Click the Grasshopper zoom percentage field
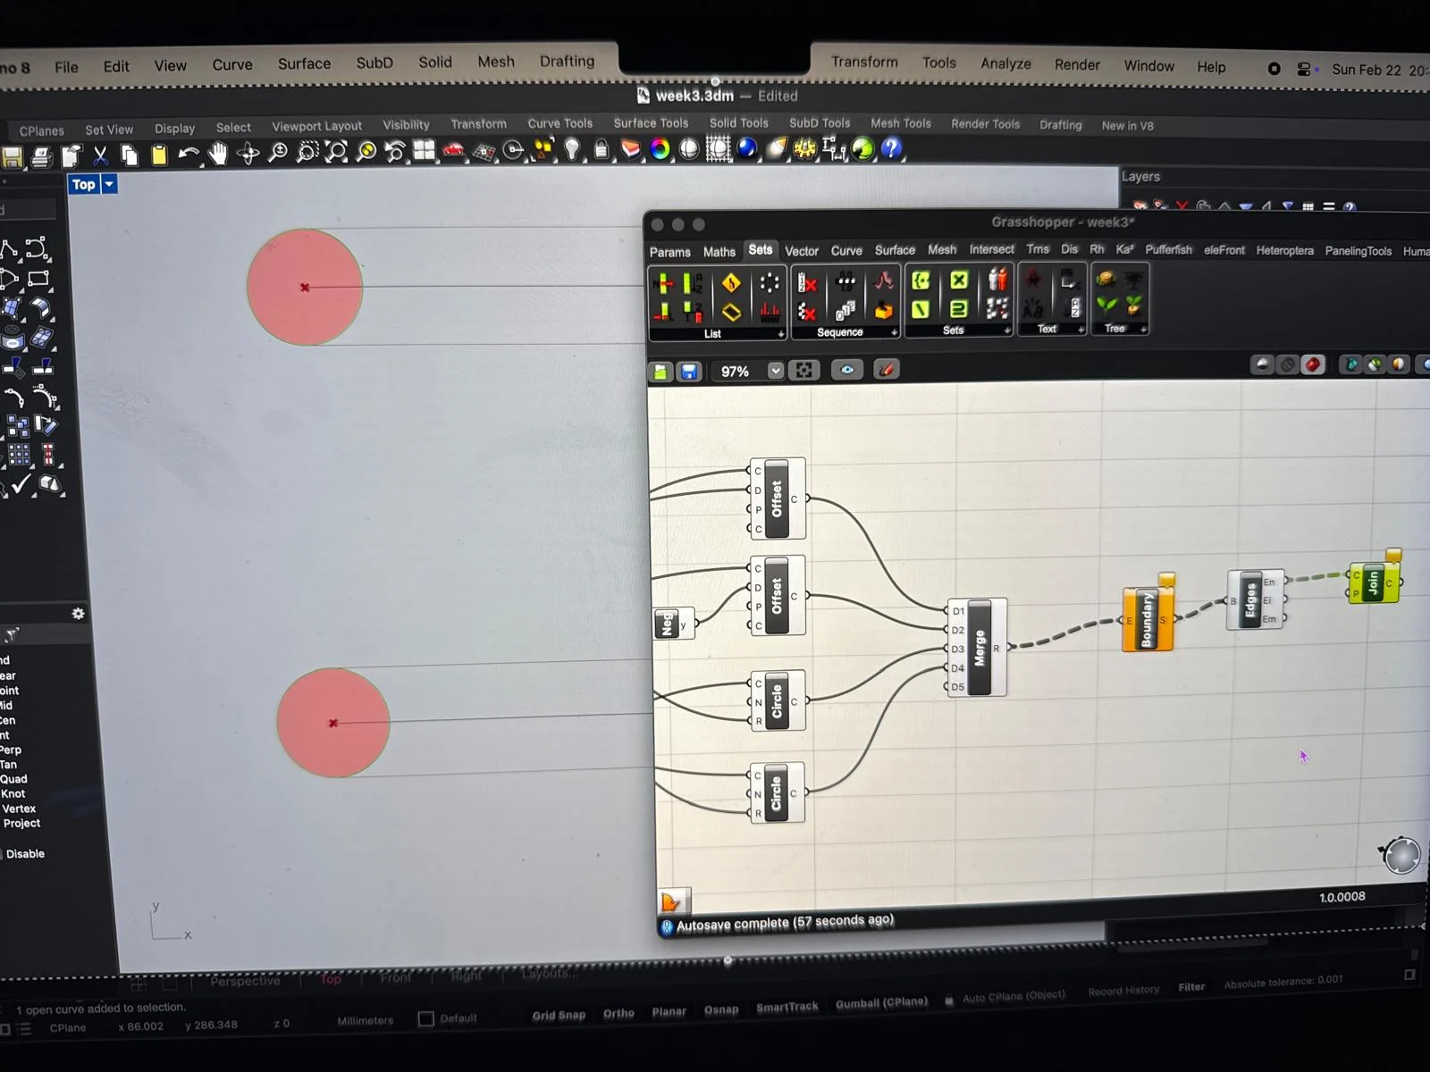1430x1072 pixels. point(736,372)
